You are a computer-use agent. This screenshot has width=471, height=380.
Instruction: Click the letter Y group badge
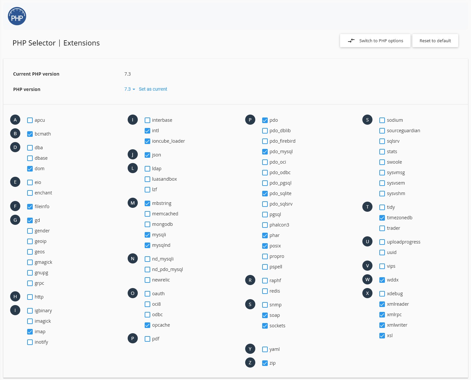(x=250, y=349)
